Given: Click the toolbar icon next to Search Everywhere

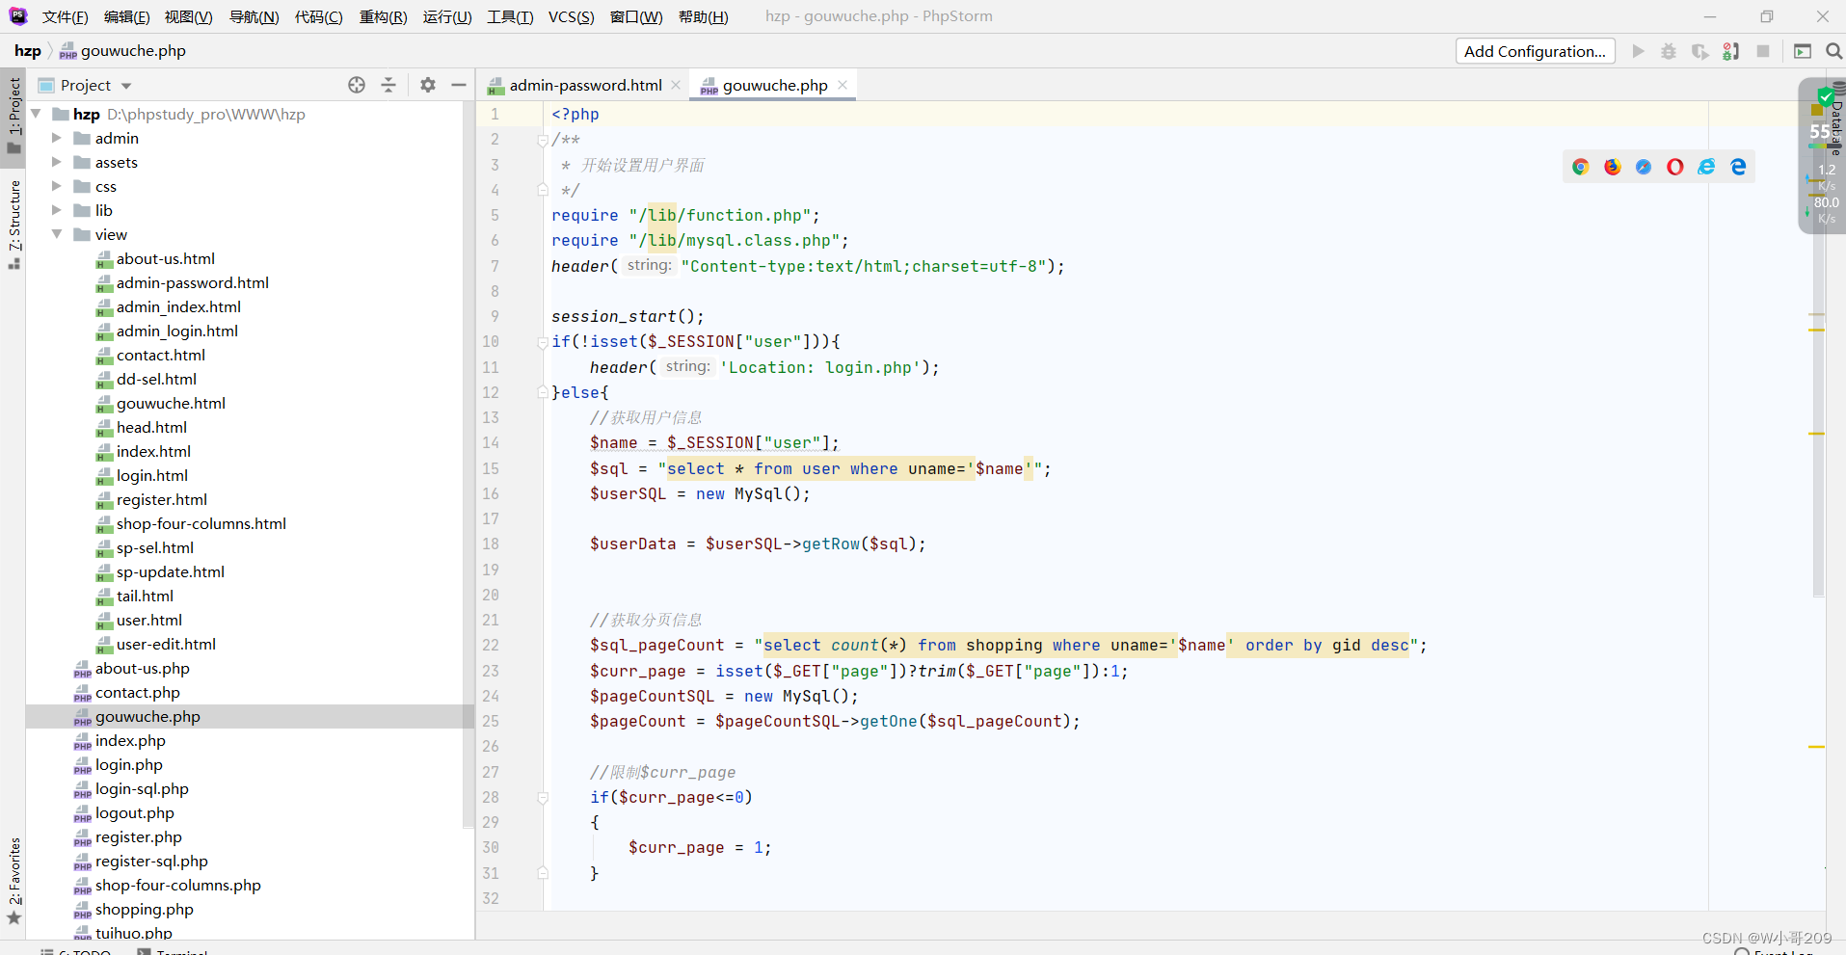Looking at the screenshot, I should pyautogui.click(x=1803, y=51).
